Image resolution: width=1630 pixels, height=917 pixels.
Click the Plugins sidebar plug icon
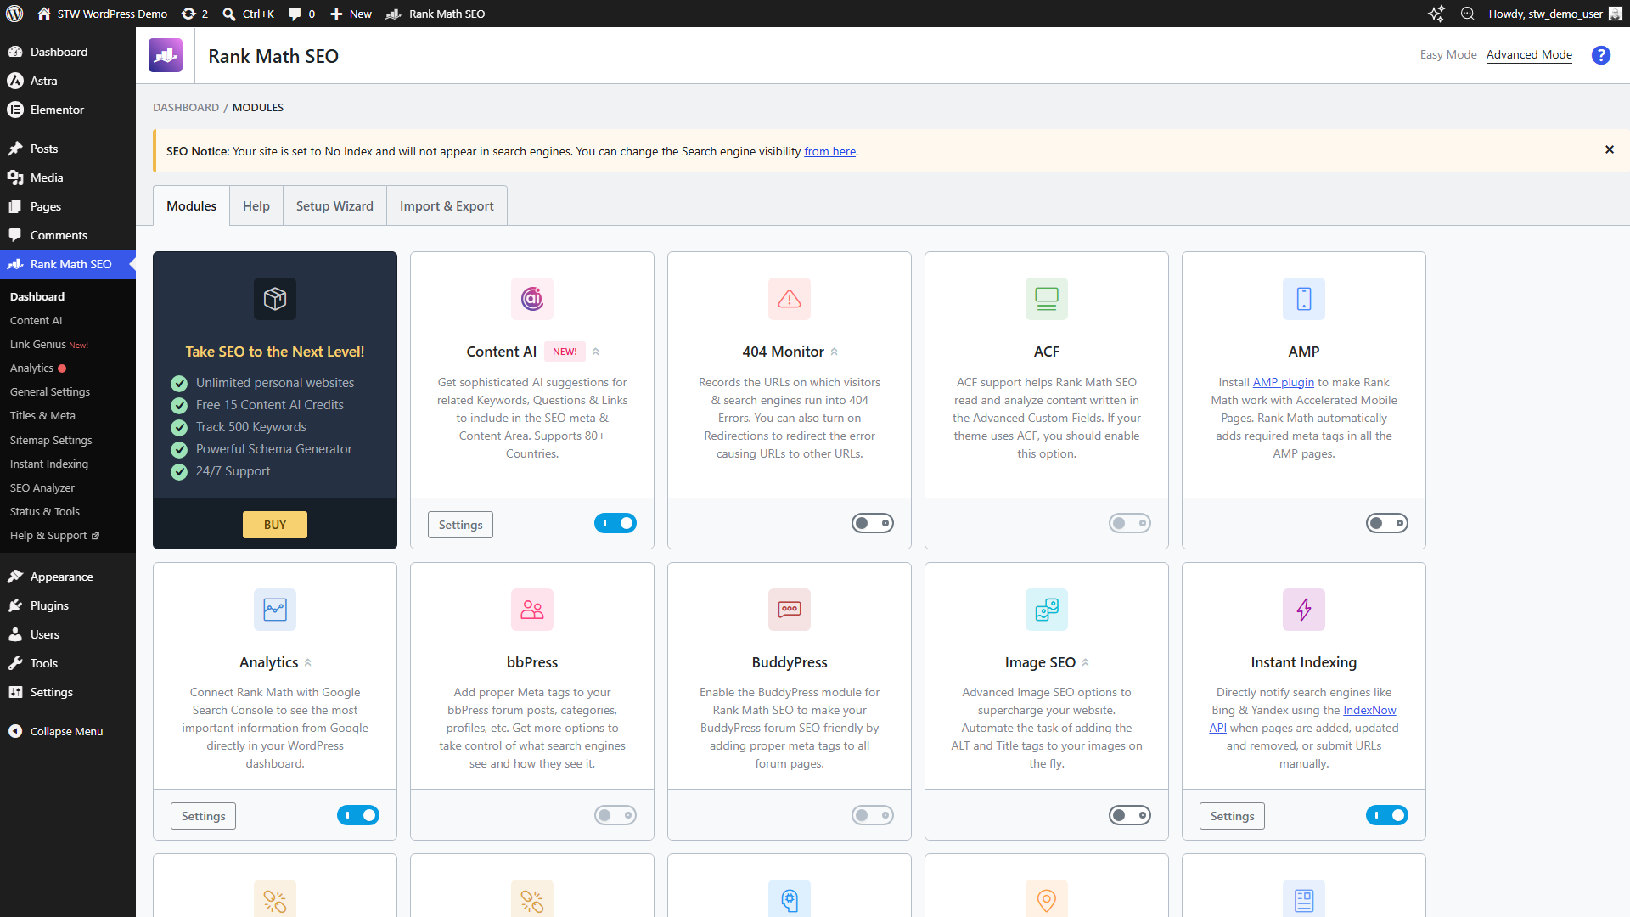[x=15, y=605]
